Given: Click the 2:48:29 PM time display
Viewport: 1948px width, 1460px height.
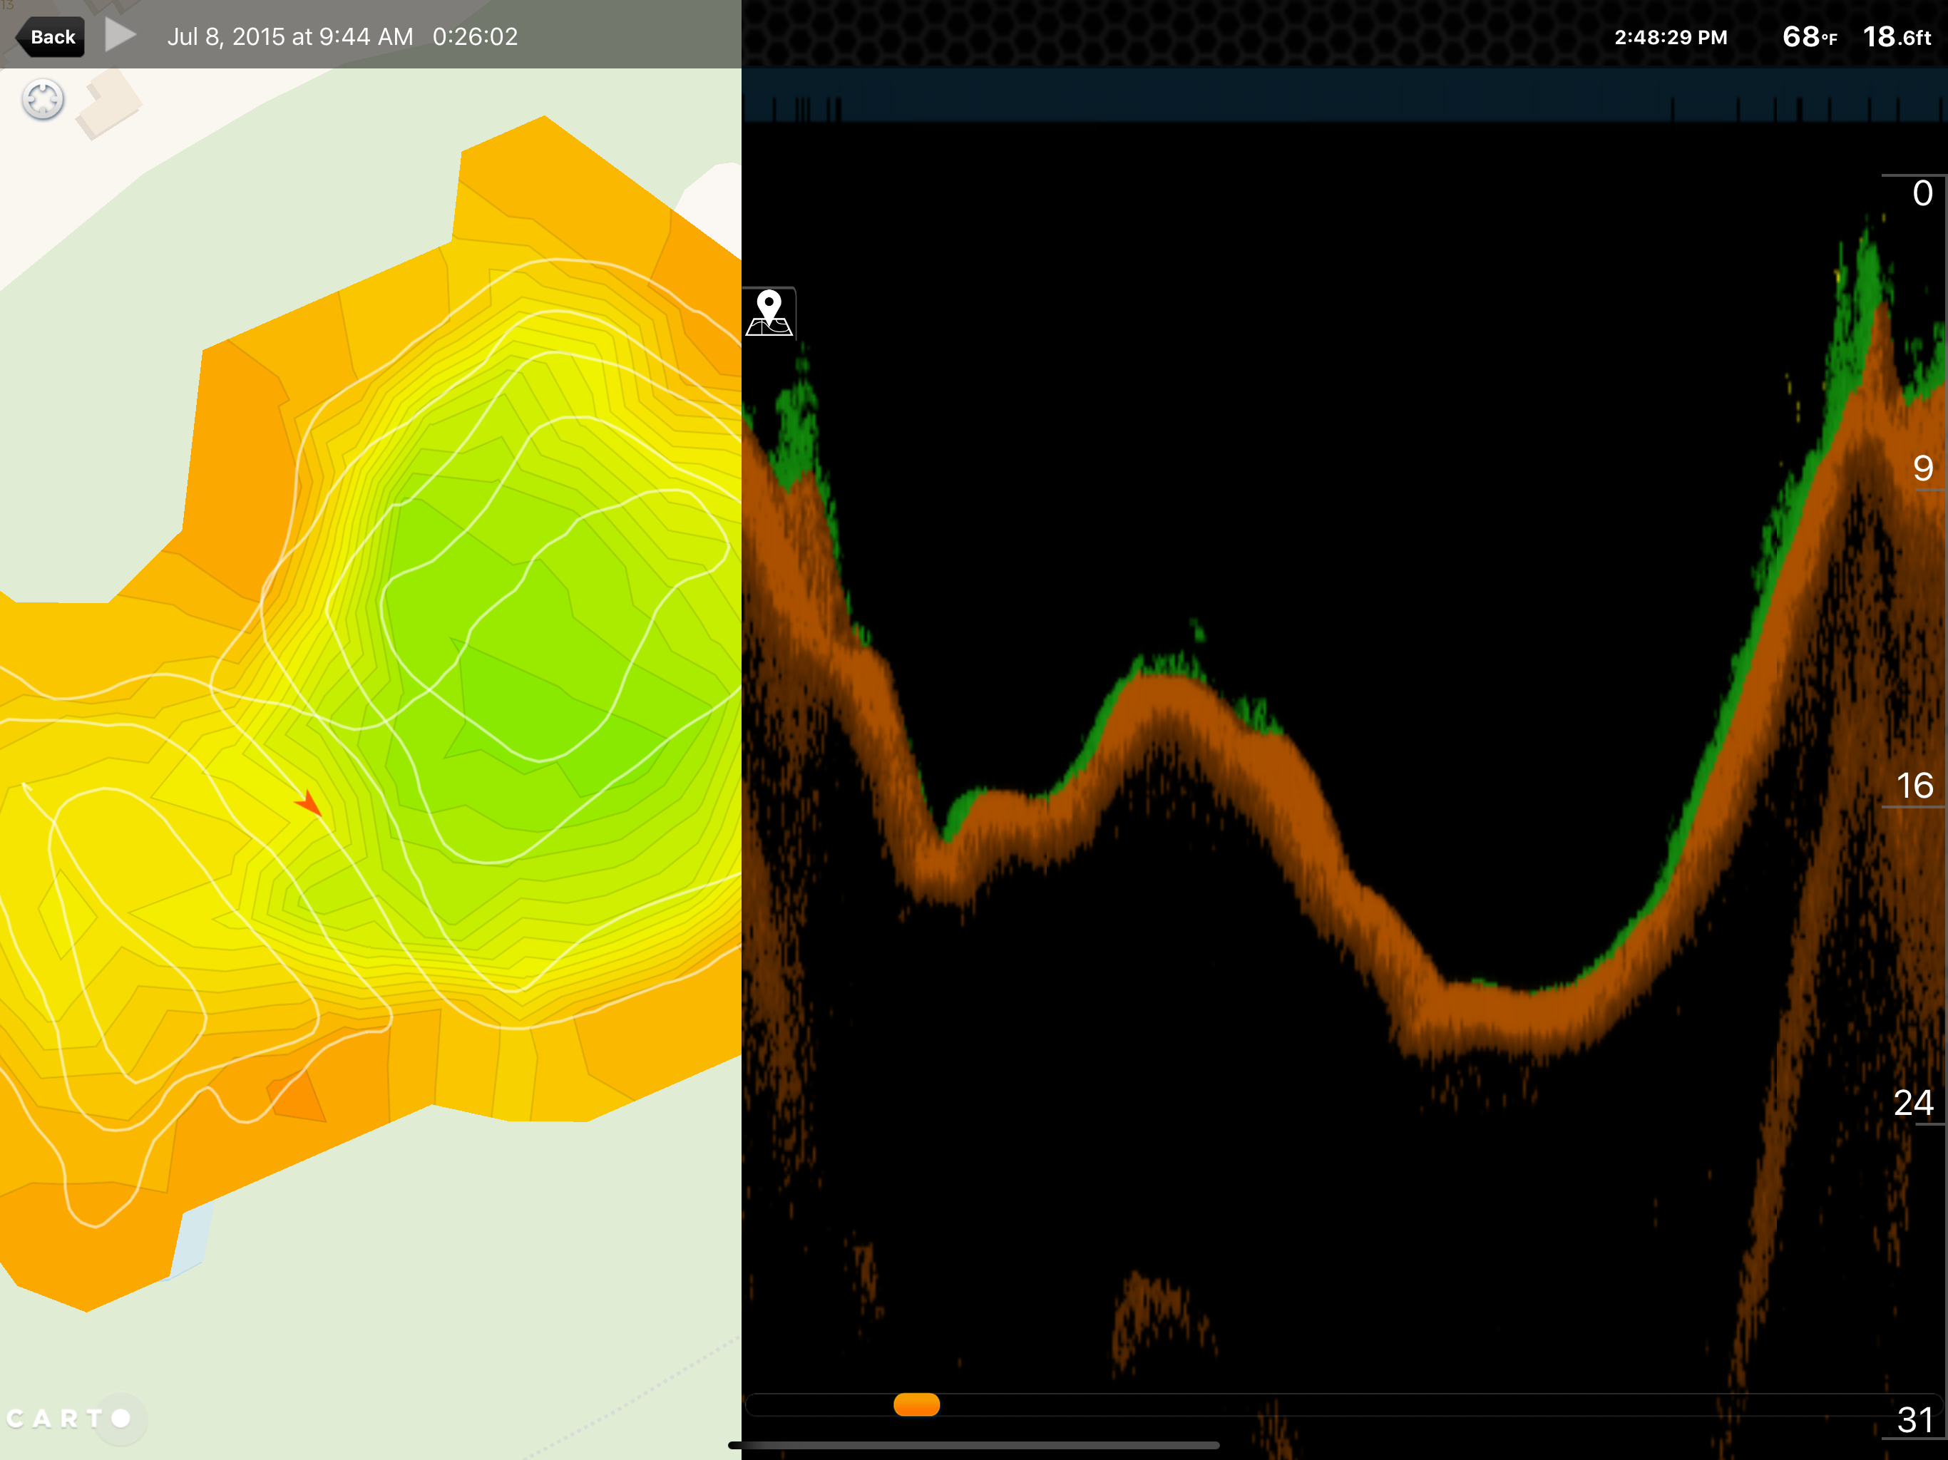Looking at the screenshot, I should pyautogui.click(x=1670, y=37).
